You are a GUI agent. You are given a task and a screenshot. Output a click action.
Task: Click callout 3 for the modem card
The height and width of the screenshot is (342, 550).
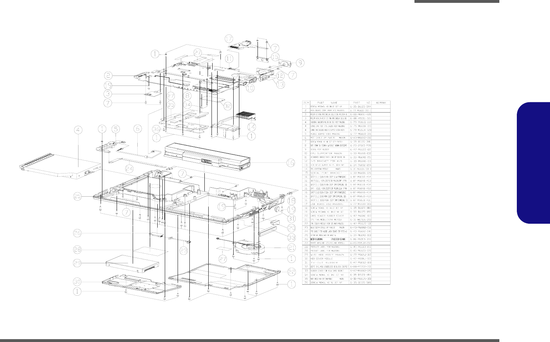pyautogui.click(x=108, y=94)
